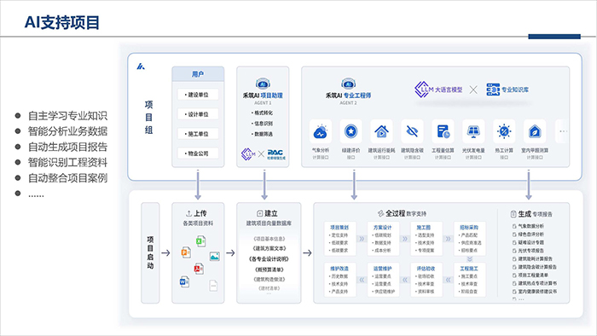The height and width of the screenshot is (336, 597).
Task: Click the 数据筛选 item in 项目助理
Action: point(262,134)
